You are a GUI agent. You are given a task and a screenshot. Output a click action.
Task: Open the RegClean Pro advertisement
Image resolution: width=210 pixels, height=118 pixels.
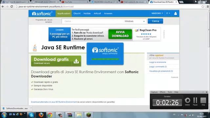click(x=147, y=34)
